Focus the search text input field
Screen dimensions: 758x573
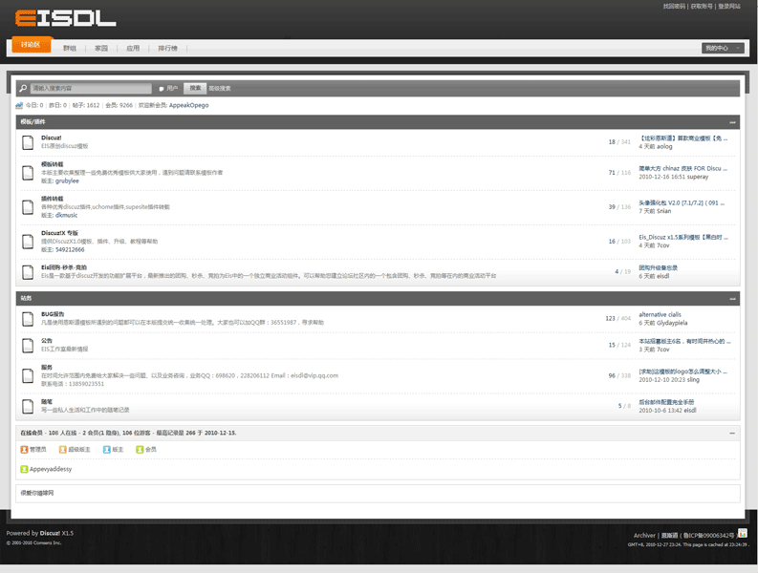coord(91,89)
